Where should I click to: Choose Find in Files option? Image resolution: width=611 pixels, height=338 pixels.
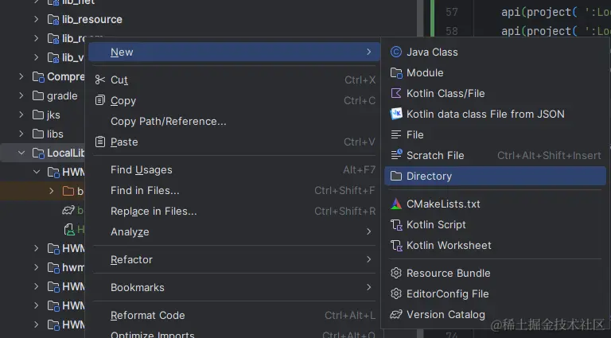[x=145, y=190]
